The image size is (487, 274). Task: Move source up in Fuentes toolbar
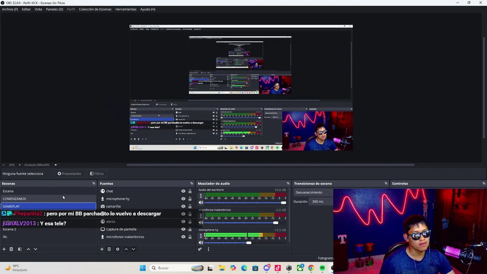point(126,249)
